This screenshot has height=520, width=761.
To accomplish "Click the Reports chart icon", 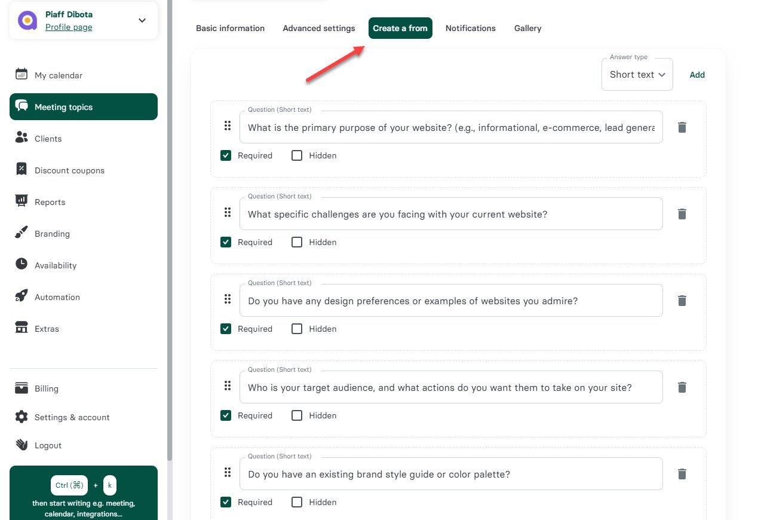I will (22, 201).
